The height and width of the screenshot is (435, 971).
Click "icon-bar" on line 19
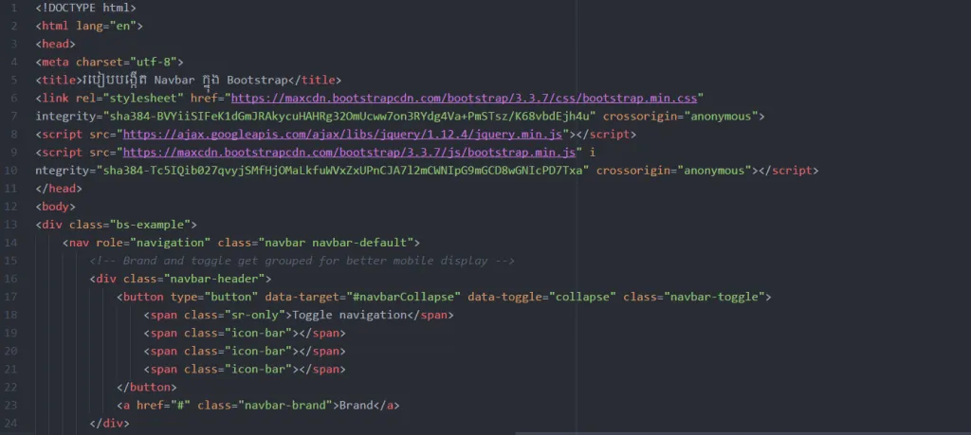(x=258, y=333)
